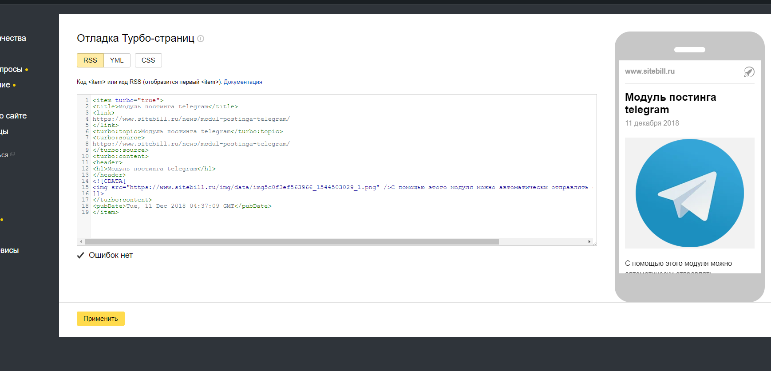Click the <h1>Модуль постинга telegram</h1> line
This screenshot has height=371, width=771.
point(154,169)
